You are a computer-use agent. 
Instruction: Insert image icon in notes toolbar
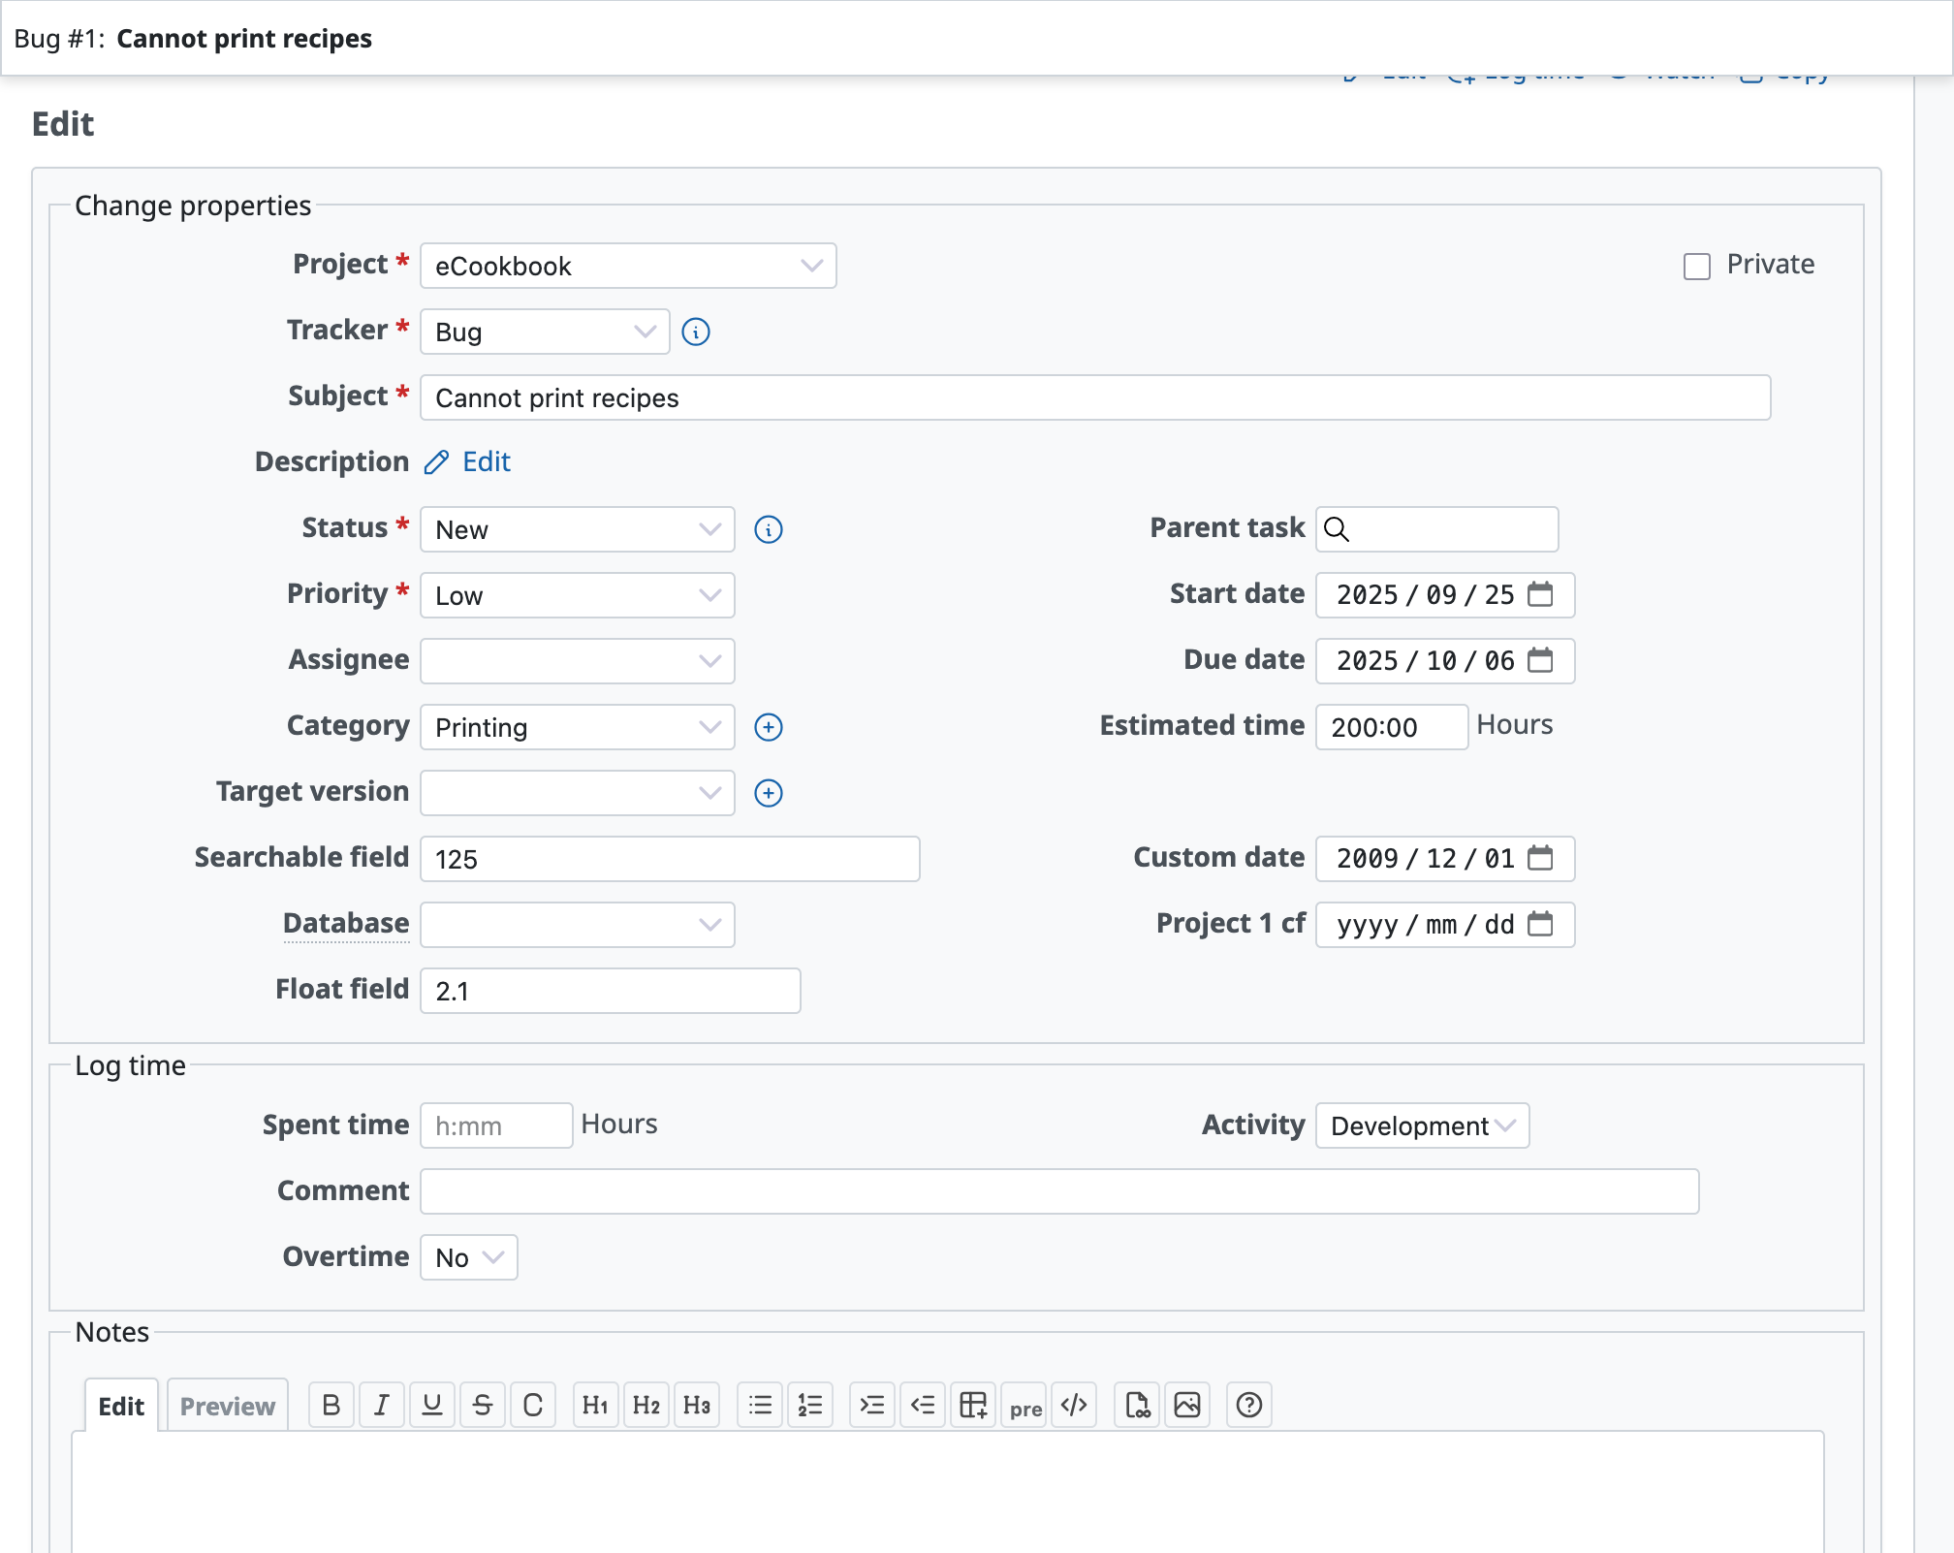1187,1405
